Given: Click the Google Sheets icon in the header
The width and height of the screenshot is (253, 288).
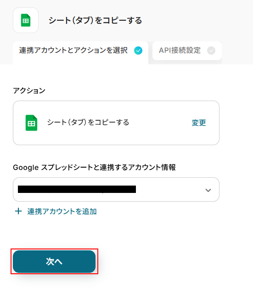Looking at the screenshot, I should click(x=26, y=20).
